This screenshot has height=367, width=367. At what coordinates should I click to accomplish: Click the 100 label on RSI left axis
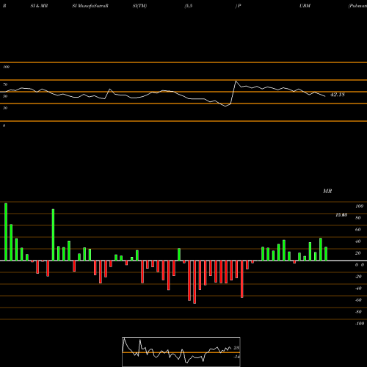6,67
